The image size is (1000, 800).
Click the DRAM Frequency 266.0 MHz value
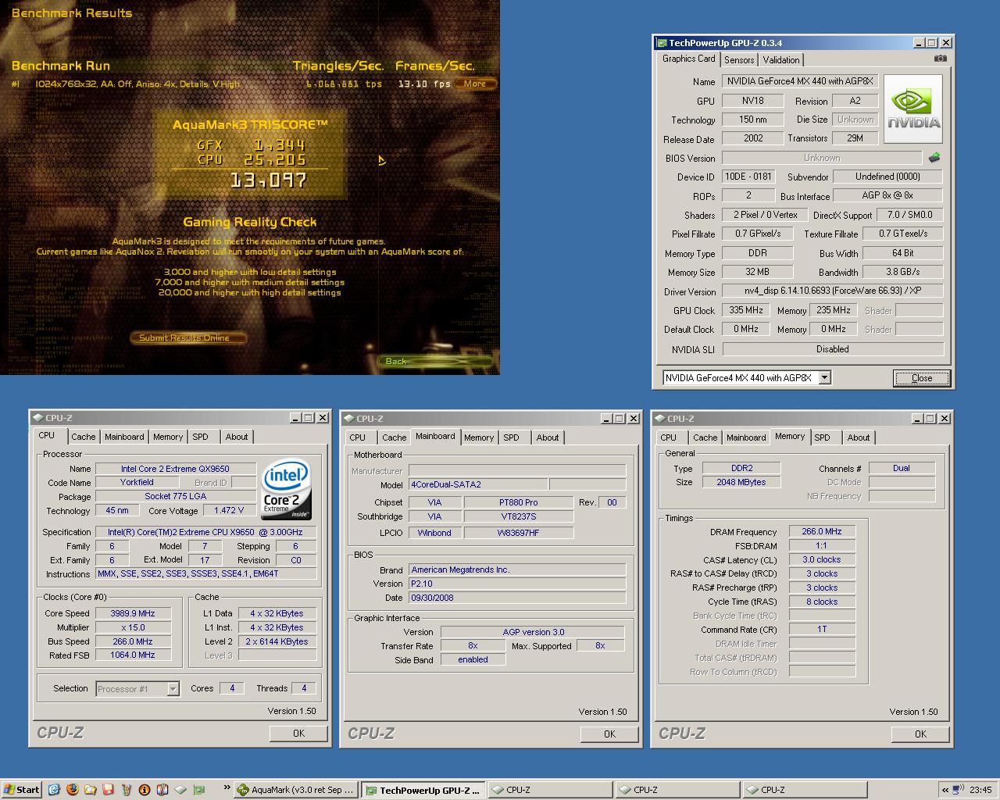pos(822,531)
